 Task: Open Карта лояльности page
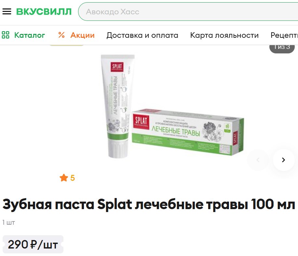[224, 35]
